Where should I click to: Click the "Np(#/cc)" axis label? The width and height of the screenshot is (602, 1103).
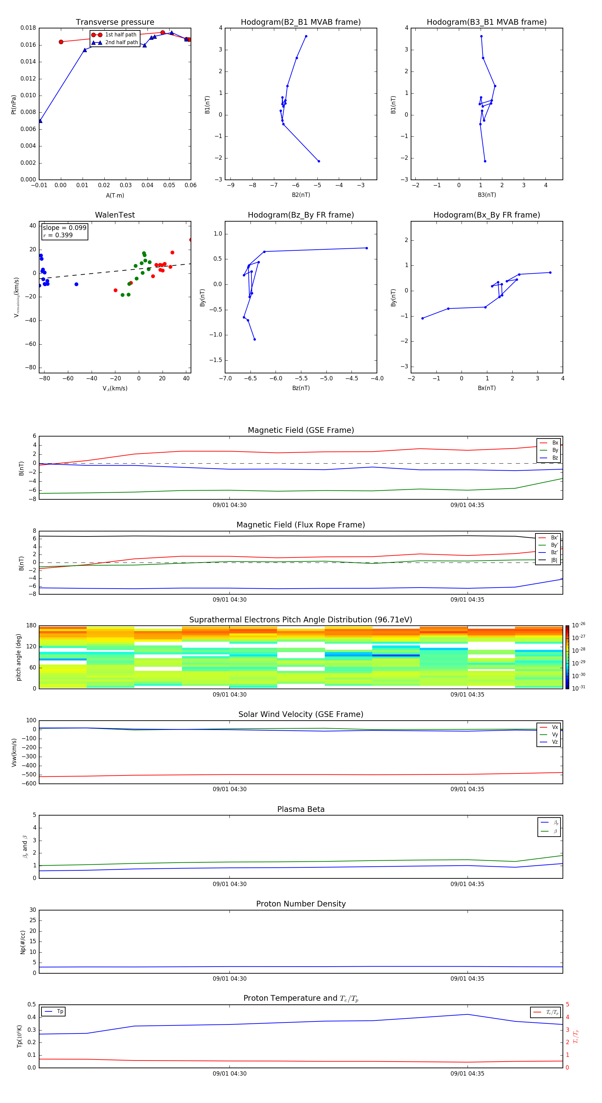[x=23, y=942]
